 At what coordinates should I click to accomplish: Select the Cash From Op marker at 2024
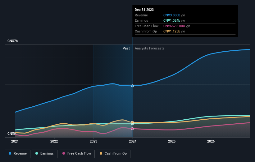tap(132, 122)
